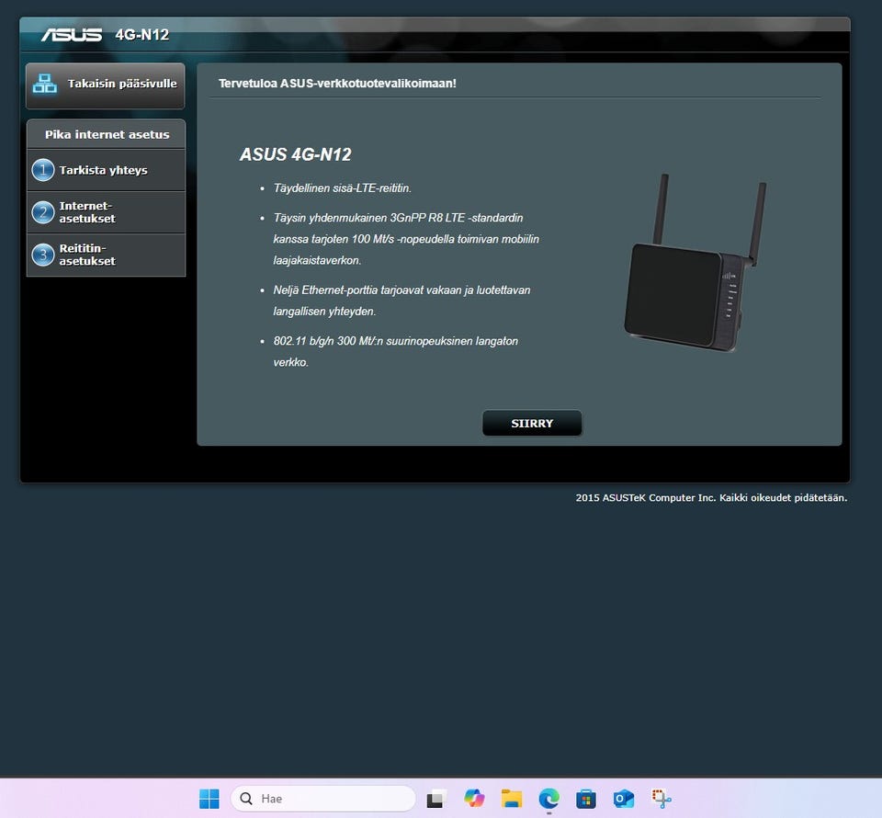
Task: Select step 1 Tarkista yhteys
Action: click(107, 170)
